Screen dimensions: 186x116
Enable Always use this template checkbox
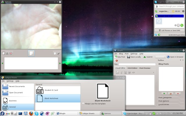click(83, 103)
